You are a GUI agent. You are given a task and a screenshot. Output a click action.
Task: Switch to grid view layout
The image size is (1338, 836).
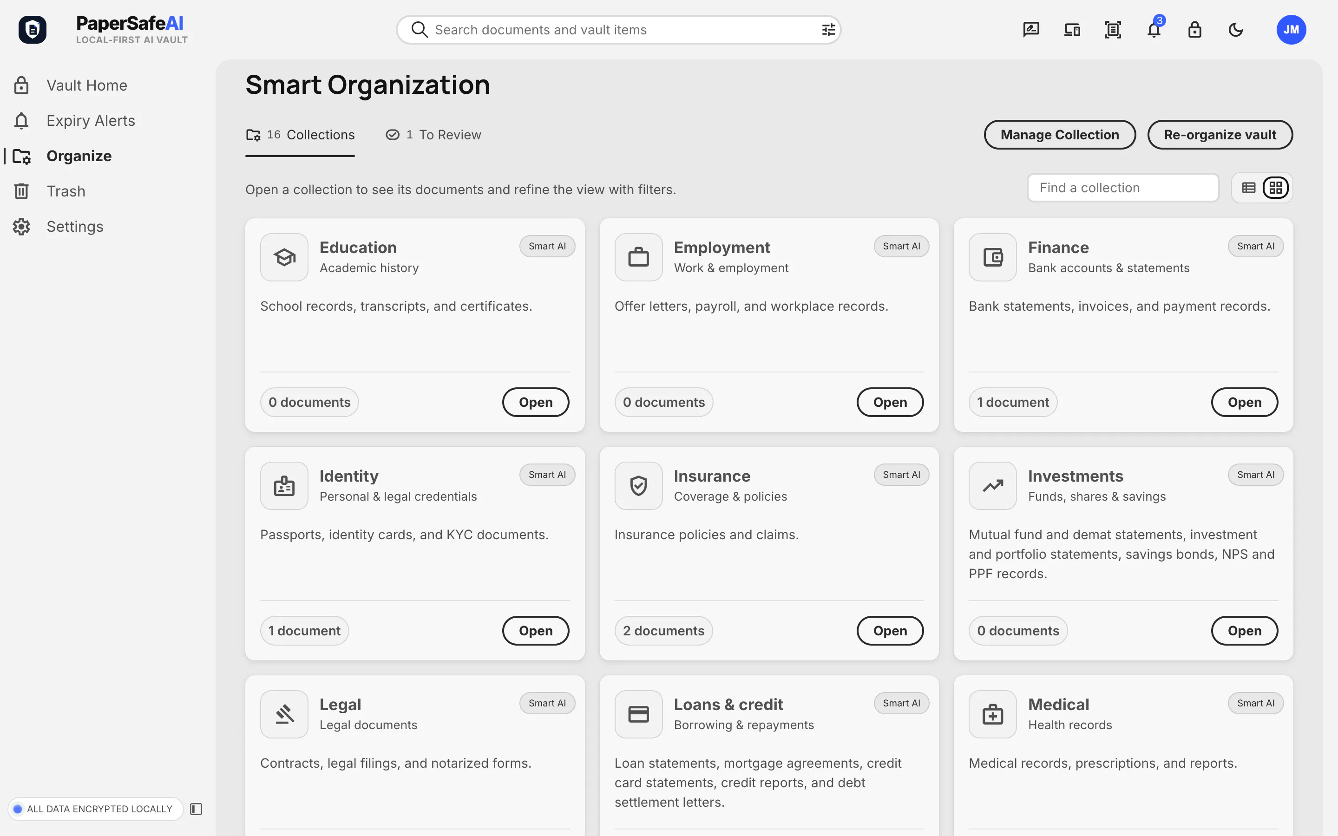pyautogui.click(x=1276, y=188)
